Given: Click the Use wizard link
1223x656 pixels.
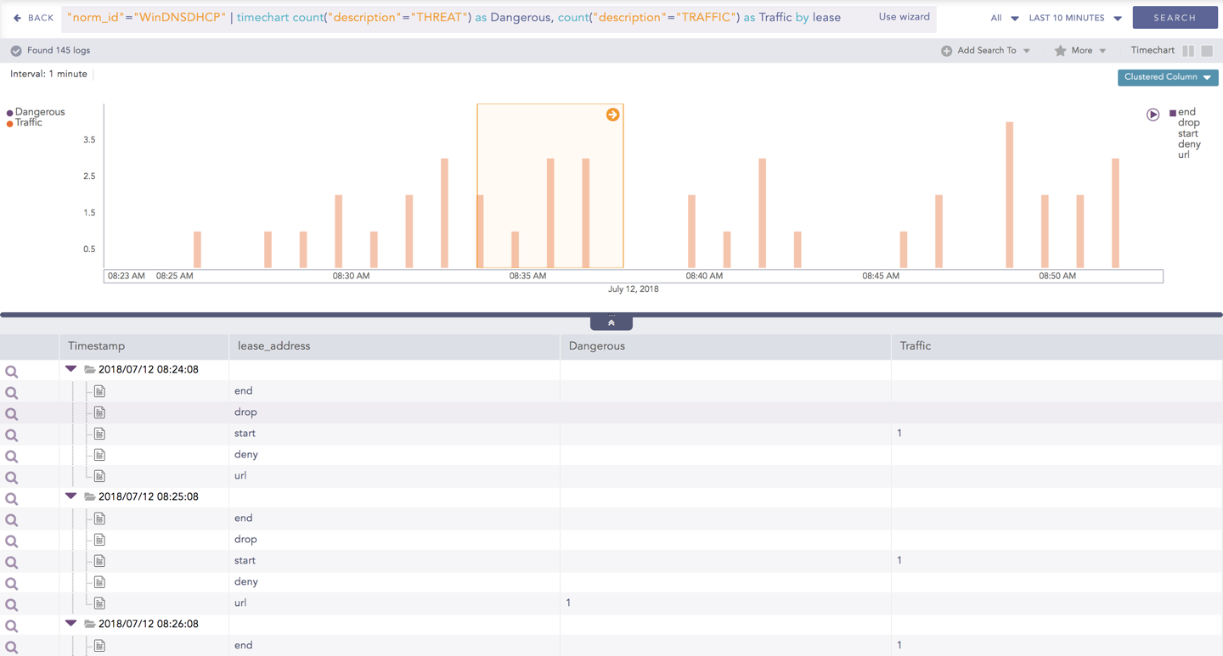Looking at the screenshot, I should (x=904, y=17).
